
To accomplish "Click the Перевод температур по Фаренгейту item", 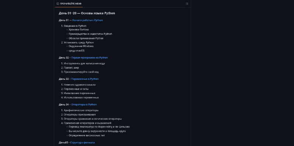I will click(99, 127).
